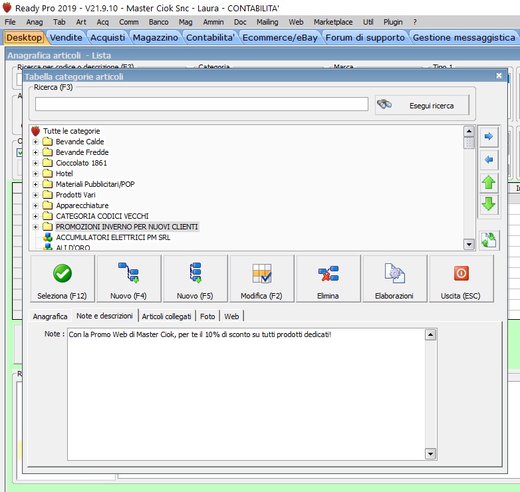The width and height of the screenshot is (520, 492).
Task: Click the Bevande Calde folder icon
Action: [x=47, y=142]
